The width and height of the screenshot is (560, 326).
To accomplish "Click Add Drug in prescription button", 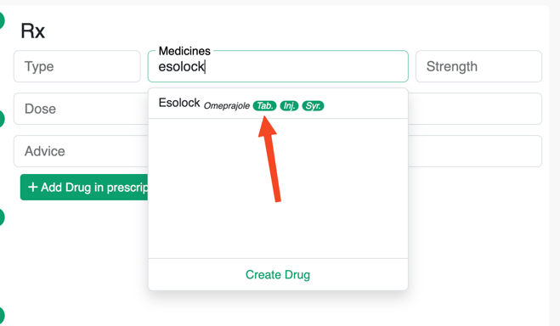I will (84, 188).
